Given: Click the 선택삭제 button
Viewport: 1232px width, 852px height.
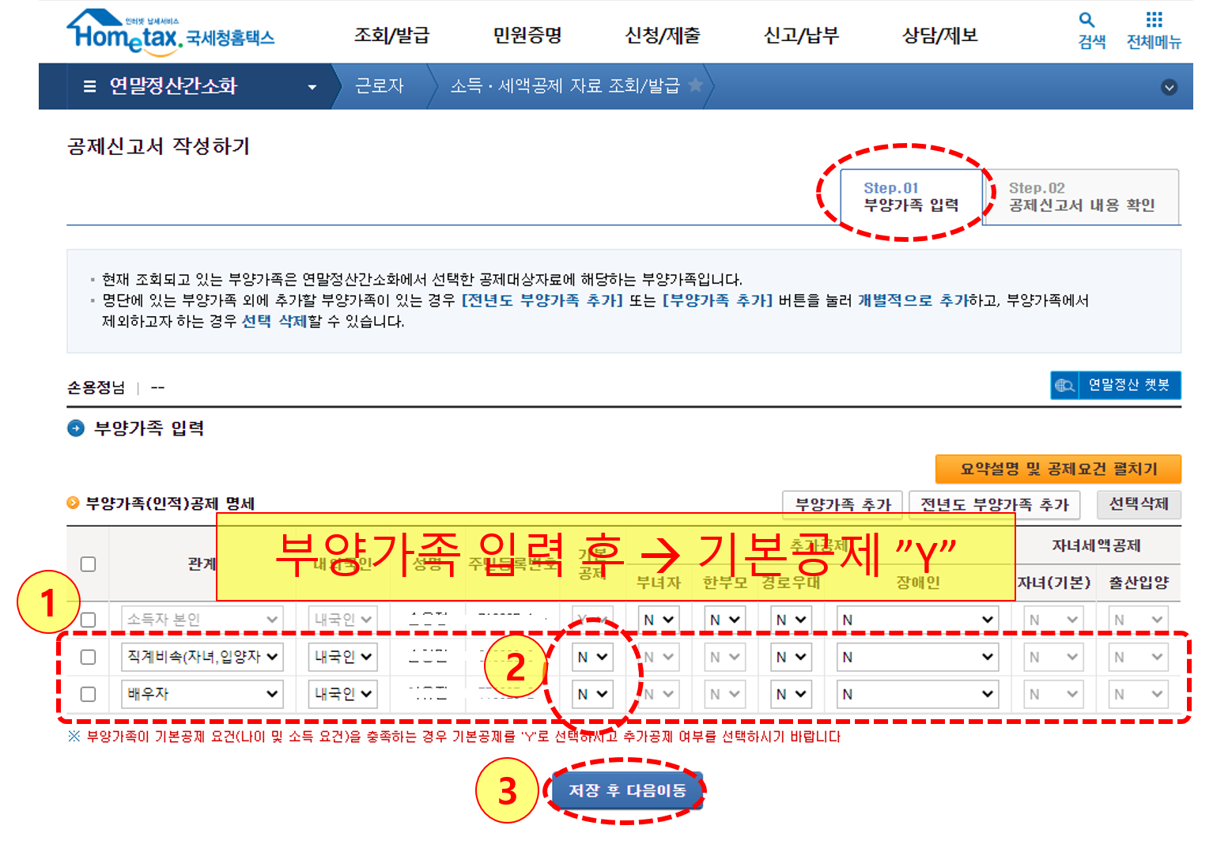Looking at the screenshot, I should tap(1139, 503).
